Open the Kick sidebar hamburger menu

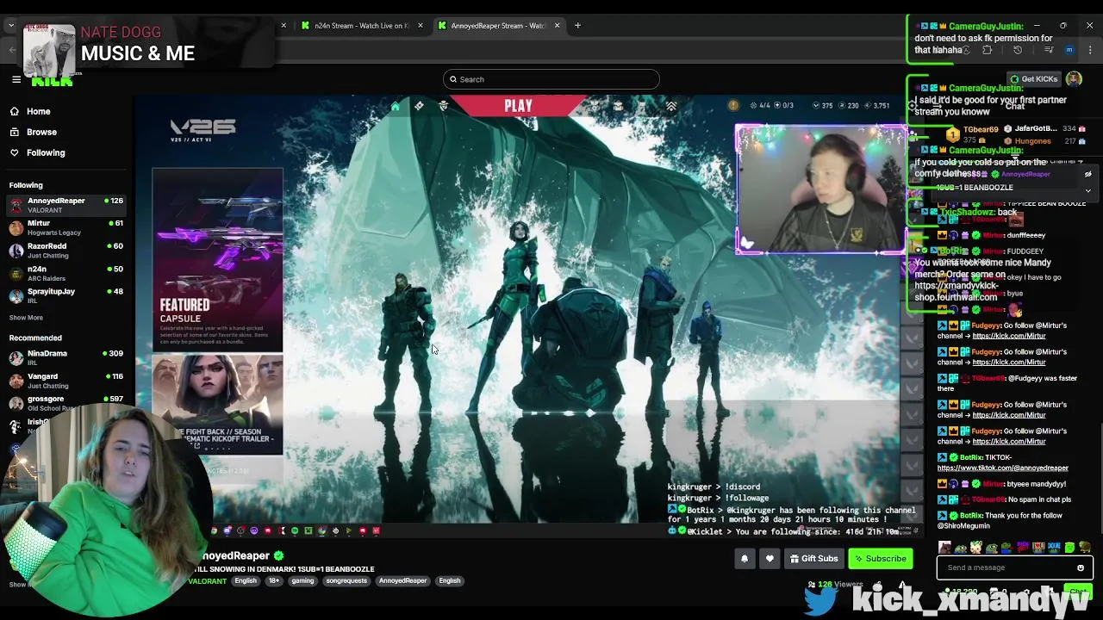click(x=16, y=79)
